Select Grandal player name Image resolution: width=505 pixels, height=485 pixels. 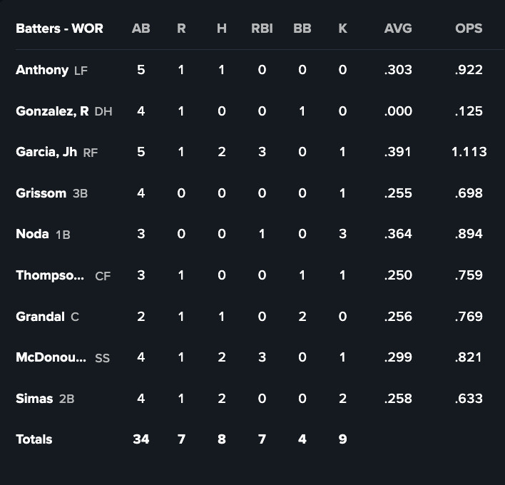[x=40, y=317]
